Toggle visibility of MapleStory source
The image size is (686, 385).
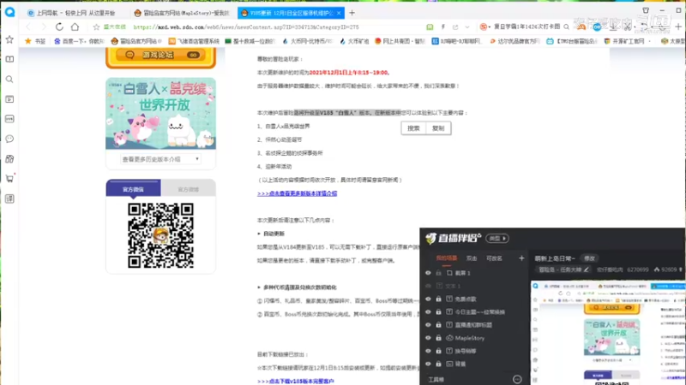point(428,338)
